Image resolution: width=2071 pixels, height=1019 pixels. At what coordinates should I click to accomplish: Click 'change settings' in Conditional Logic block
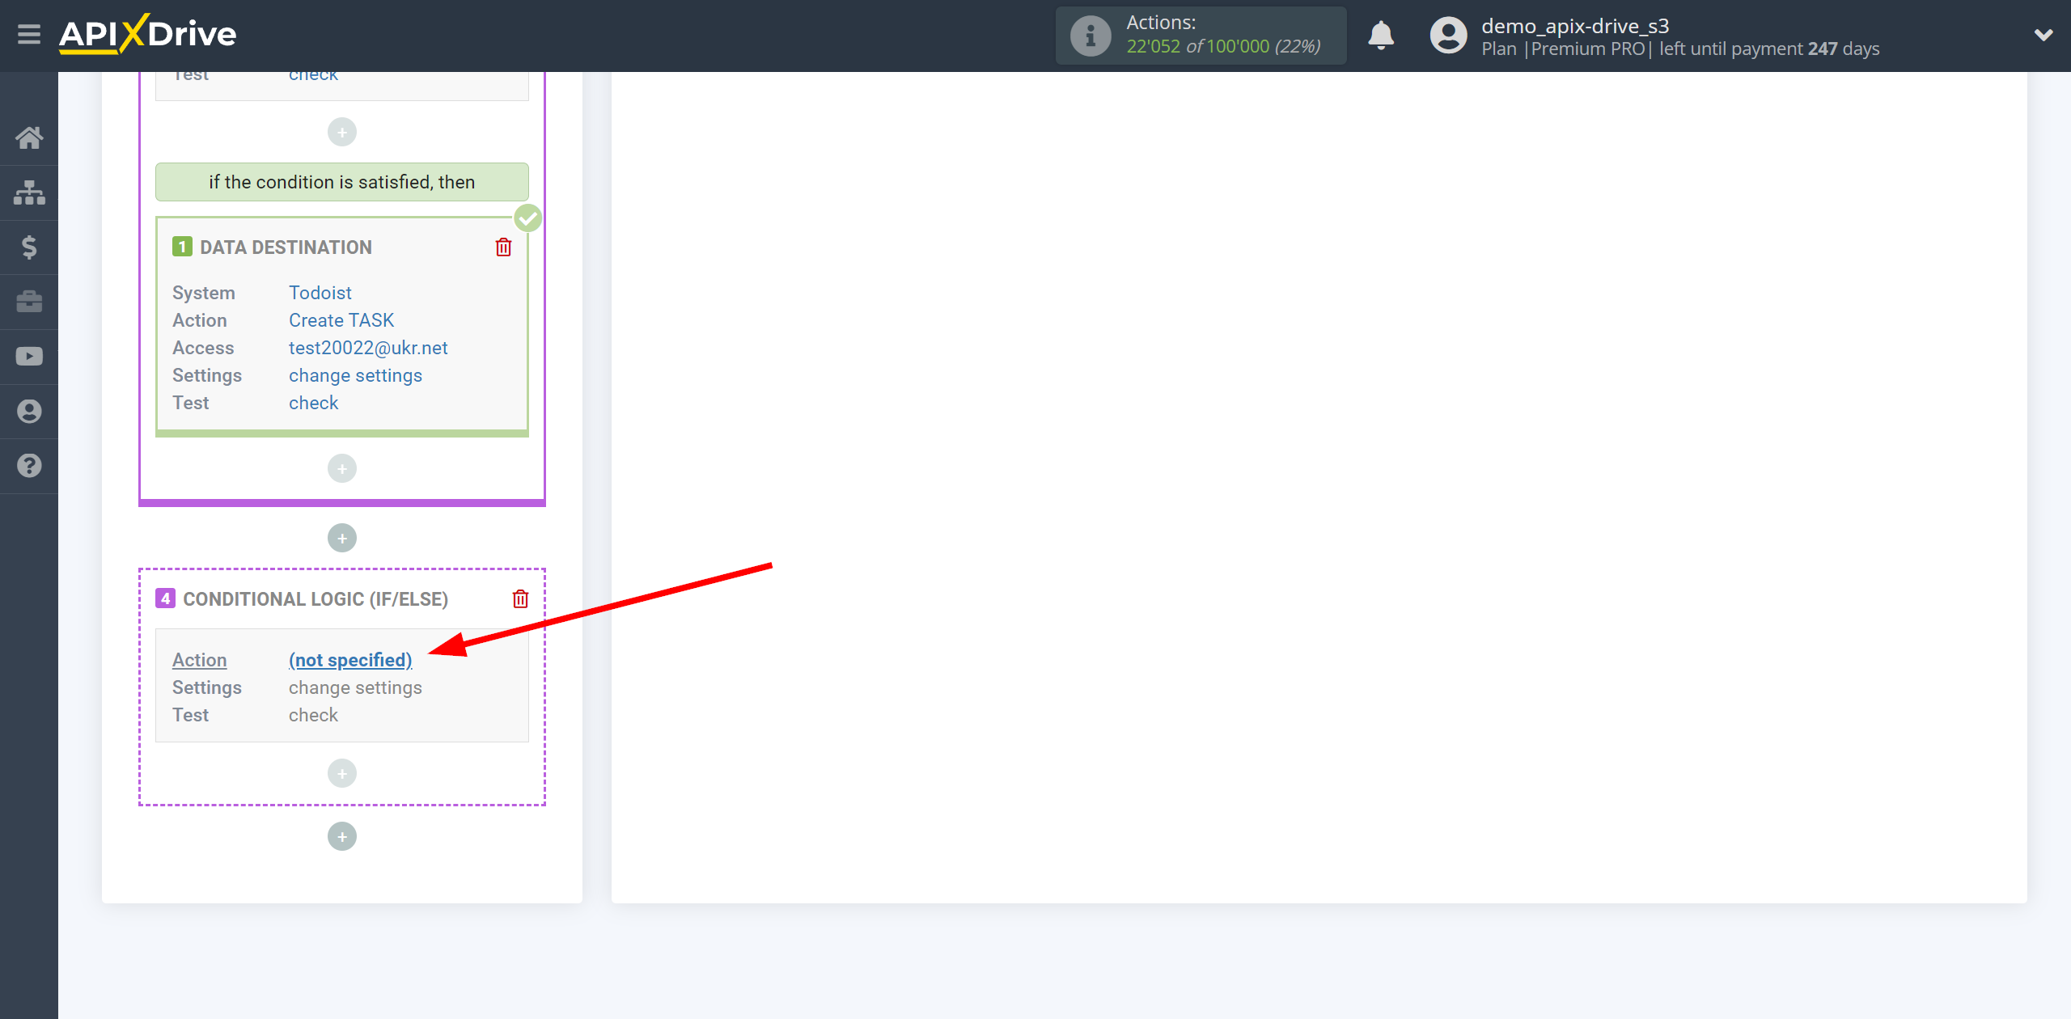point(354,687)
